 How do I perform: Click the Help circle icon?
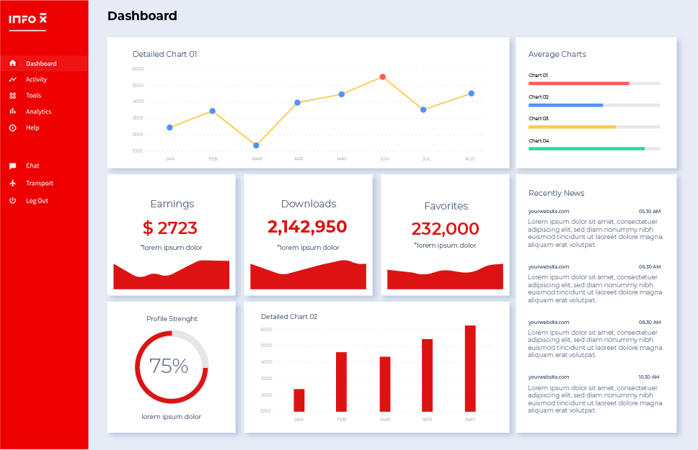coord(12,127)
